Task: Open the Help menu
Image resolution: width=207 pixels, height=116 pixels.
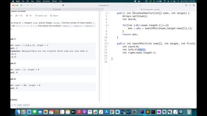Action: pos(60,1)
